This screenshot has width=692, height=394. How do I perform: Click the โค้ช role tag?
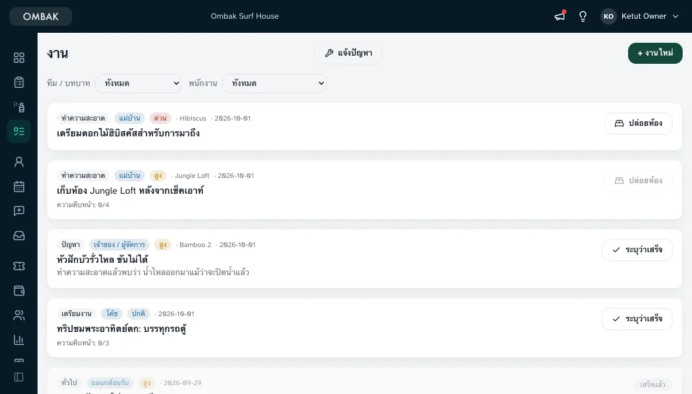pyautogui.click(x=111, y=314)
